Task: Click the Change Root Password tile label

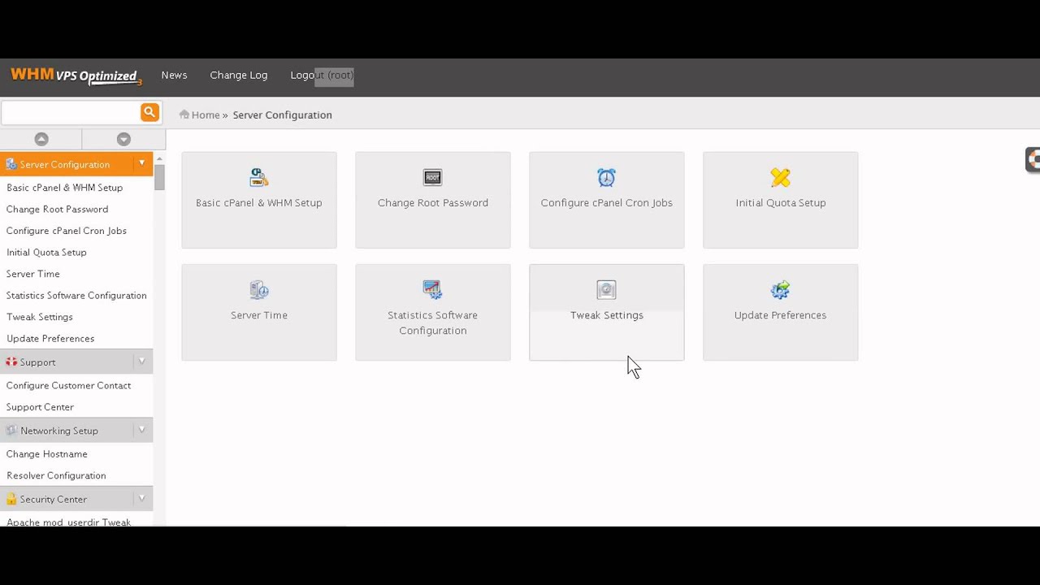Action: 433,202
